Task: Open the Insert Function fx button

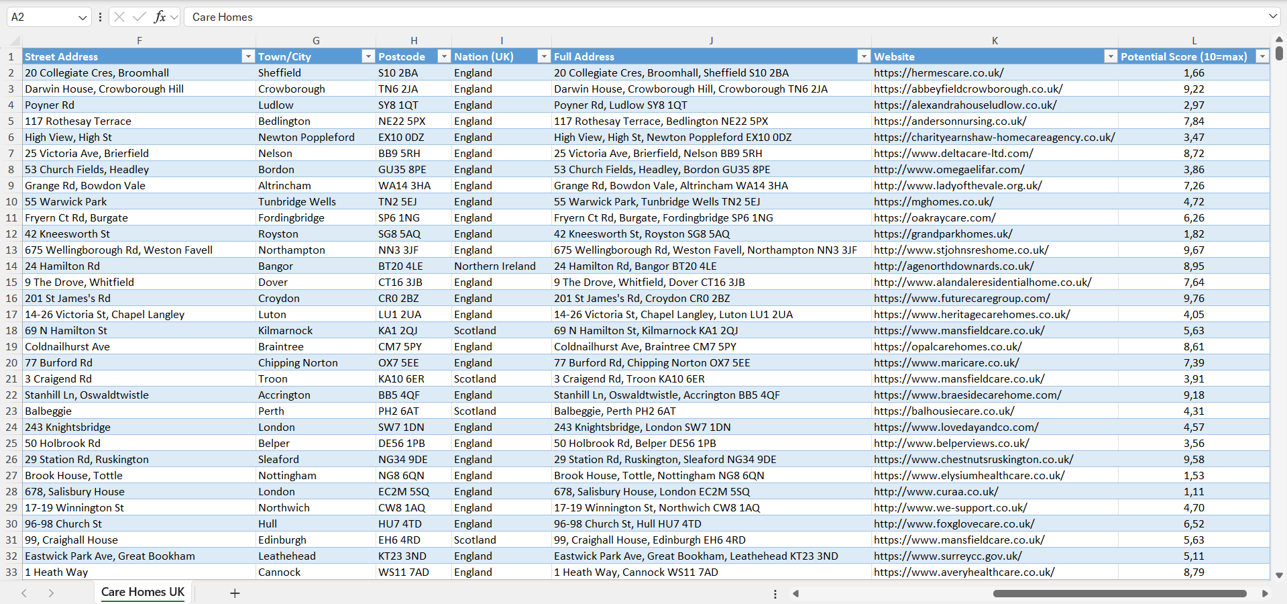Action: pyautogui.click(x=160, y=17)
